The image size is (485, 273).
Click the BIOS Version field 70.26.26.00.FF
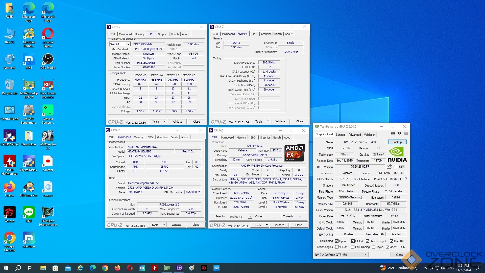[360, 167]
